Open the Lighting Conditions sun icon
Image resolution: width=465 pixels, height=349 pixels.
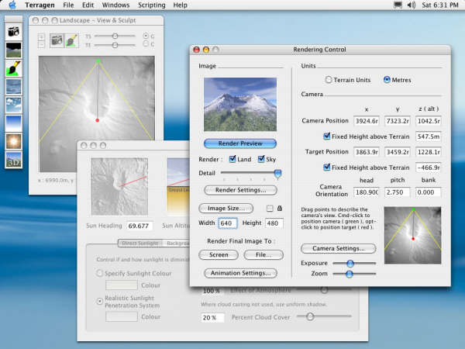point(14,141)
